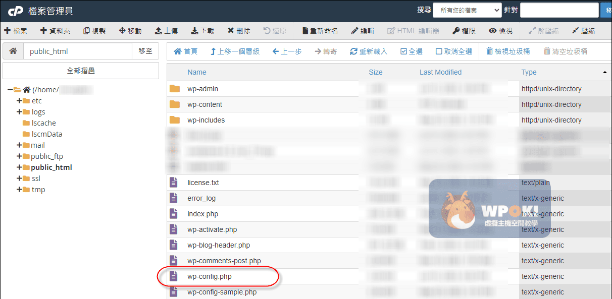Click the download (下載) toolbar icon
612x299 pixels.
[195, 31]
